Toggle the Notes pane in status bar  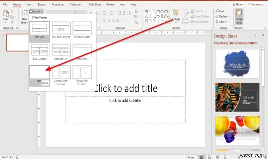pos(190,157)
